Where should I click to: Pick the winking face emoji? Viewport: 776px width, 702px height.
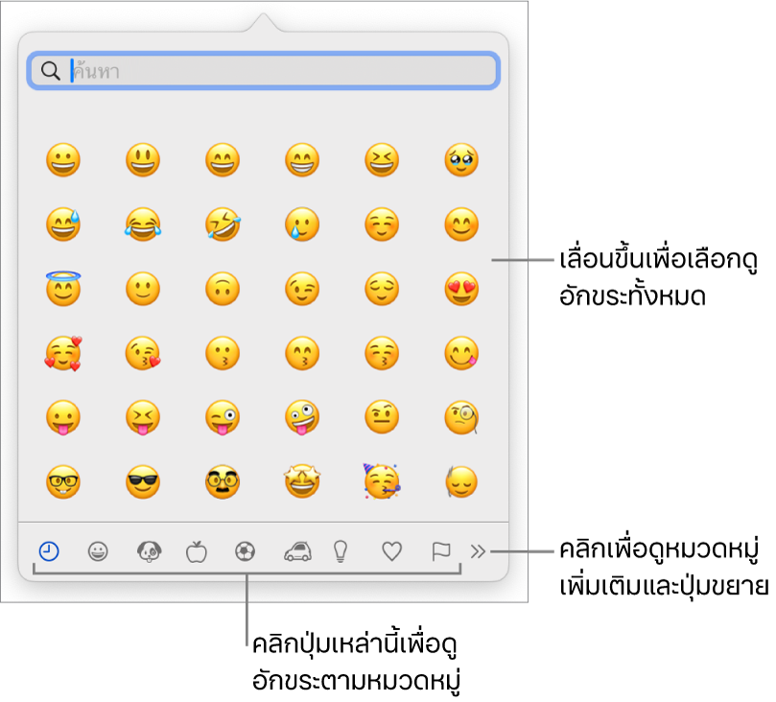click(302, 289)
